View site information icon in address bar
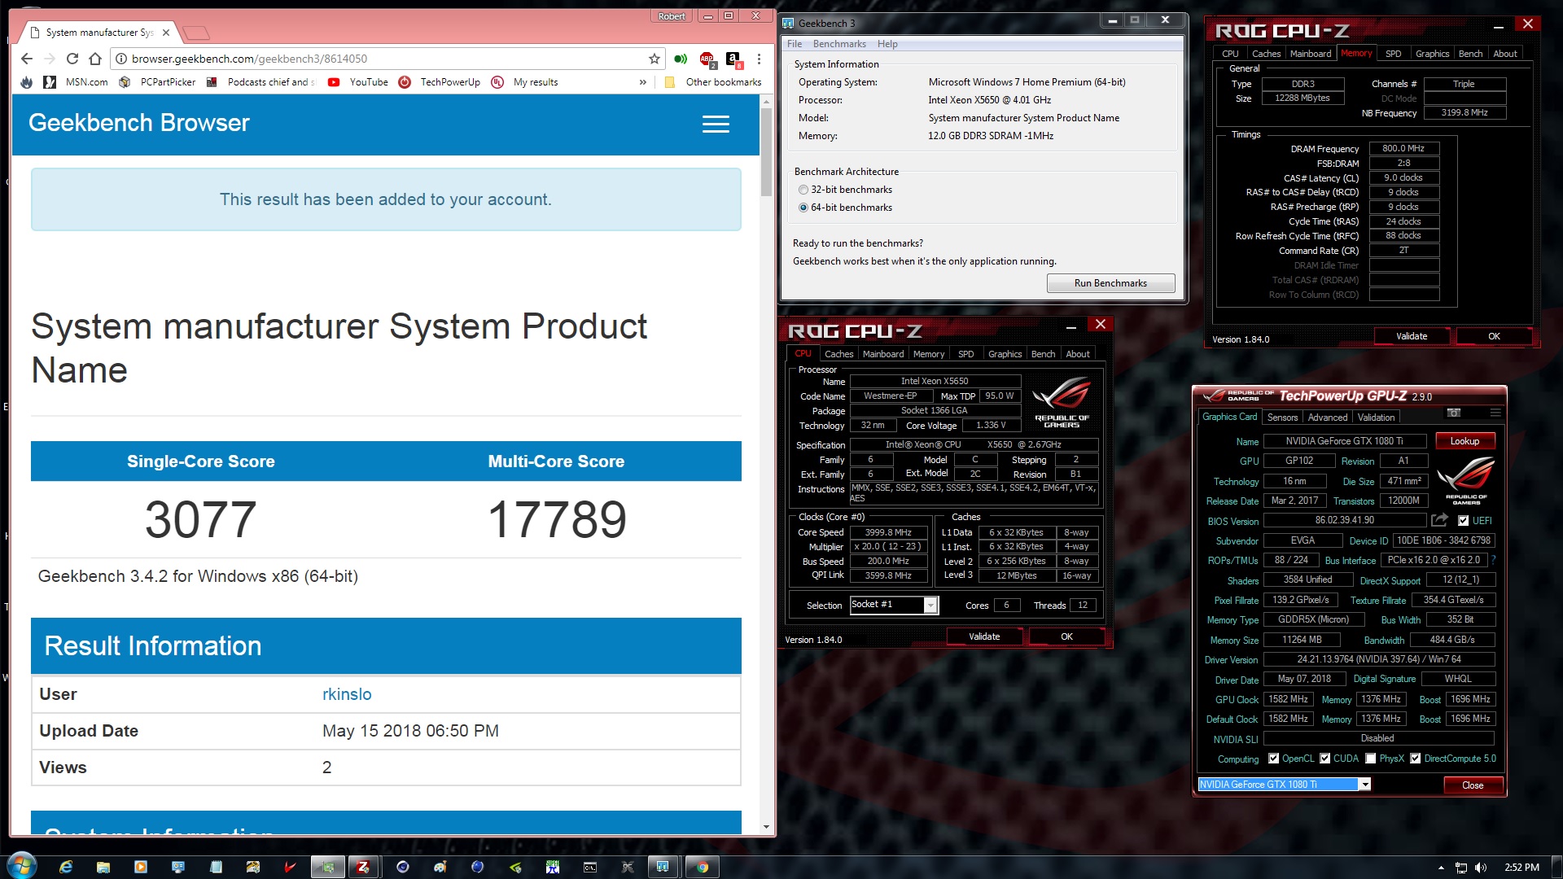1563x879 pixels. 120,59
